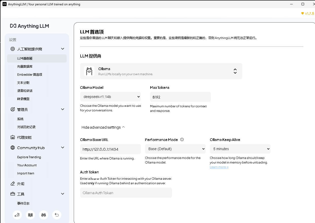Viewport: 315px width, 223px height.
Task: Collapse the 管理员 section chevron
Action: pyautogui.click(x=63, y=109)
